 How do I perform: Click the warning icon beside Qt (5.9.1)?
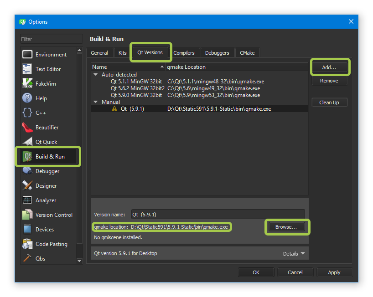[114, 109]
